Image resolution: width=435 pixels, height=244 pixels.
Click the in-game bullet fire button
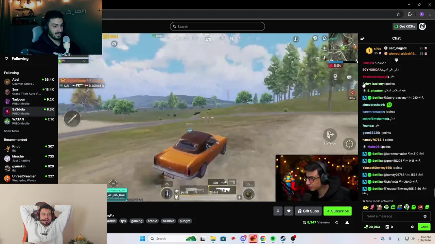tap(72, 118)
